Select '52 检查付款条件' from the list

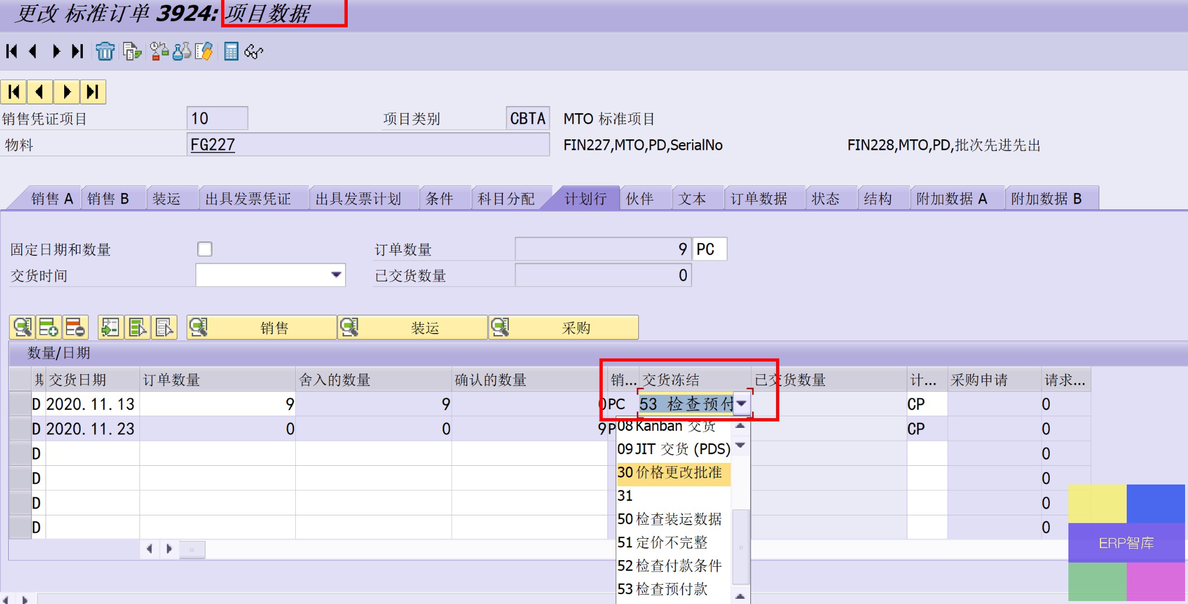tap(669, 566)
